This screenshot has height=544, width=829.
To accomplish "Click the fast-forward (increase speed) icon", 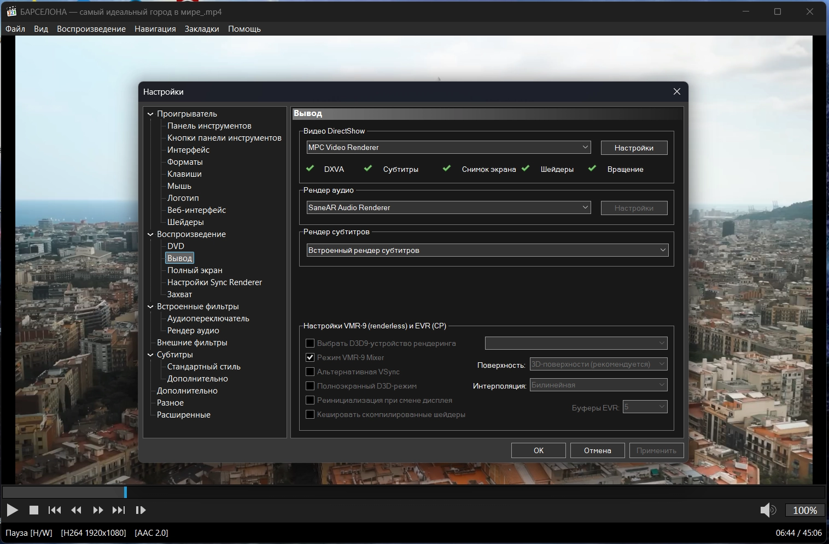I will click(x=98, y=510).
